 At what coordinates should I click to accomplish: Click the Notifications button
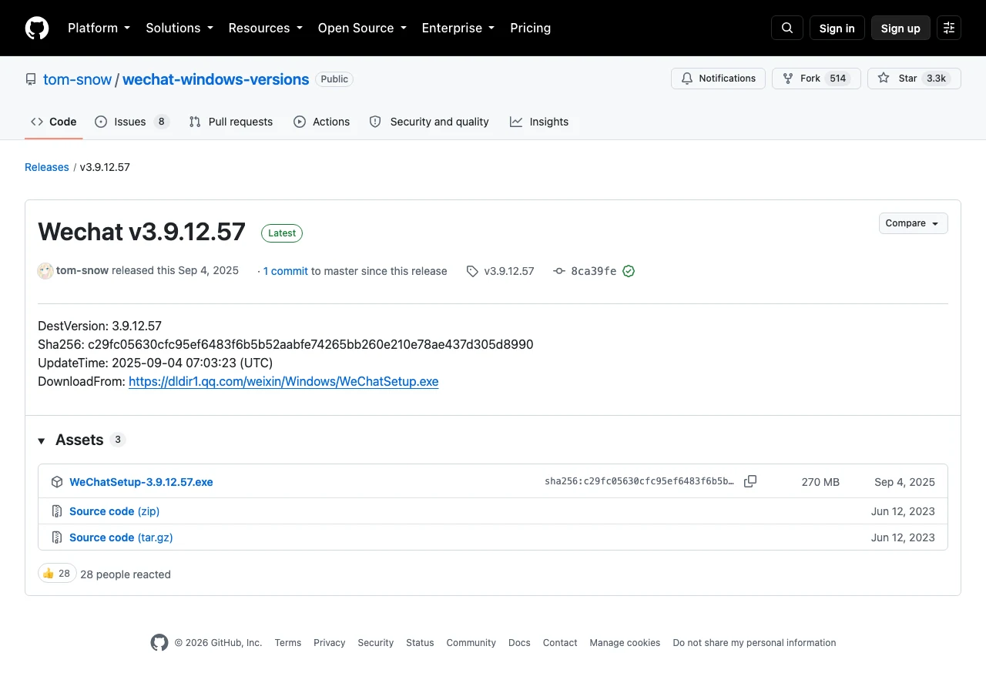719,79
